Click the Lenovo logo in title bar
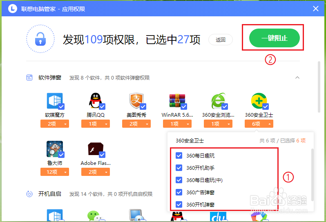 click(13, 9)
